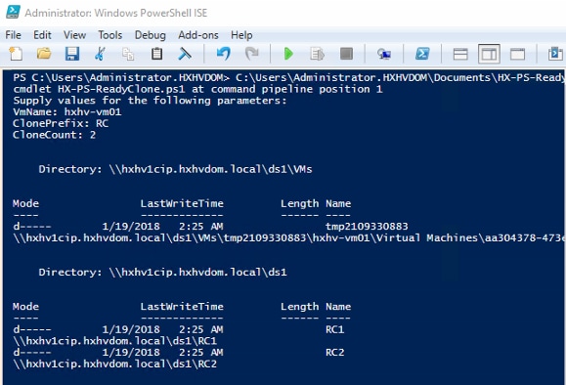
Task: Click the Redo arrow icon
Action: (251, 54)
